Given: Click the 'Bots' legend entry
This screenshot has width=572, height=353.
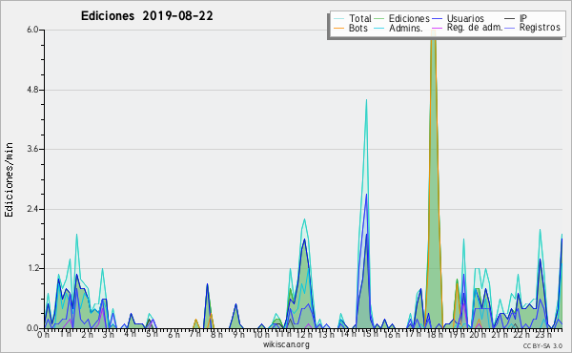Looking at the screenshot, I should pos(351,28).
